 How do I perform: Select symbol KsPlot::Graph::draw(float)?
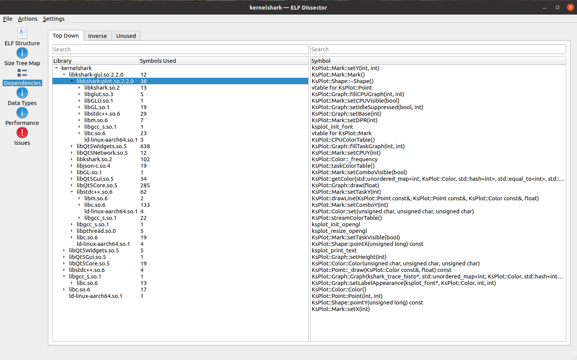point(345,185)
